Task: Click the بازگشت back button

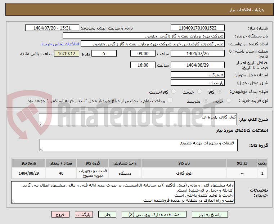Action: click(84, 214)
